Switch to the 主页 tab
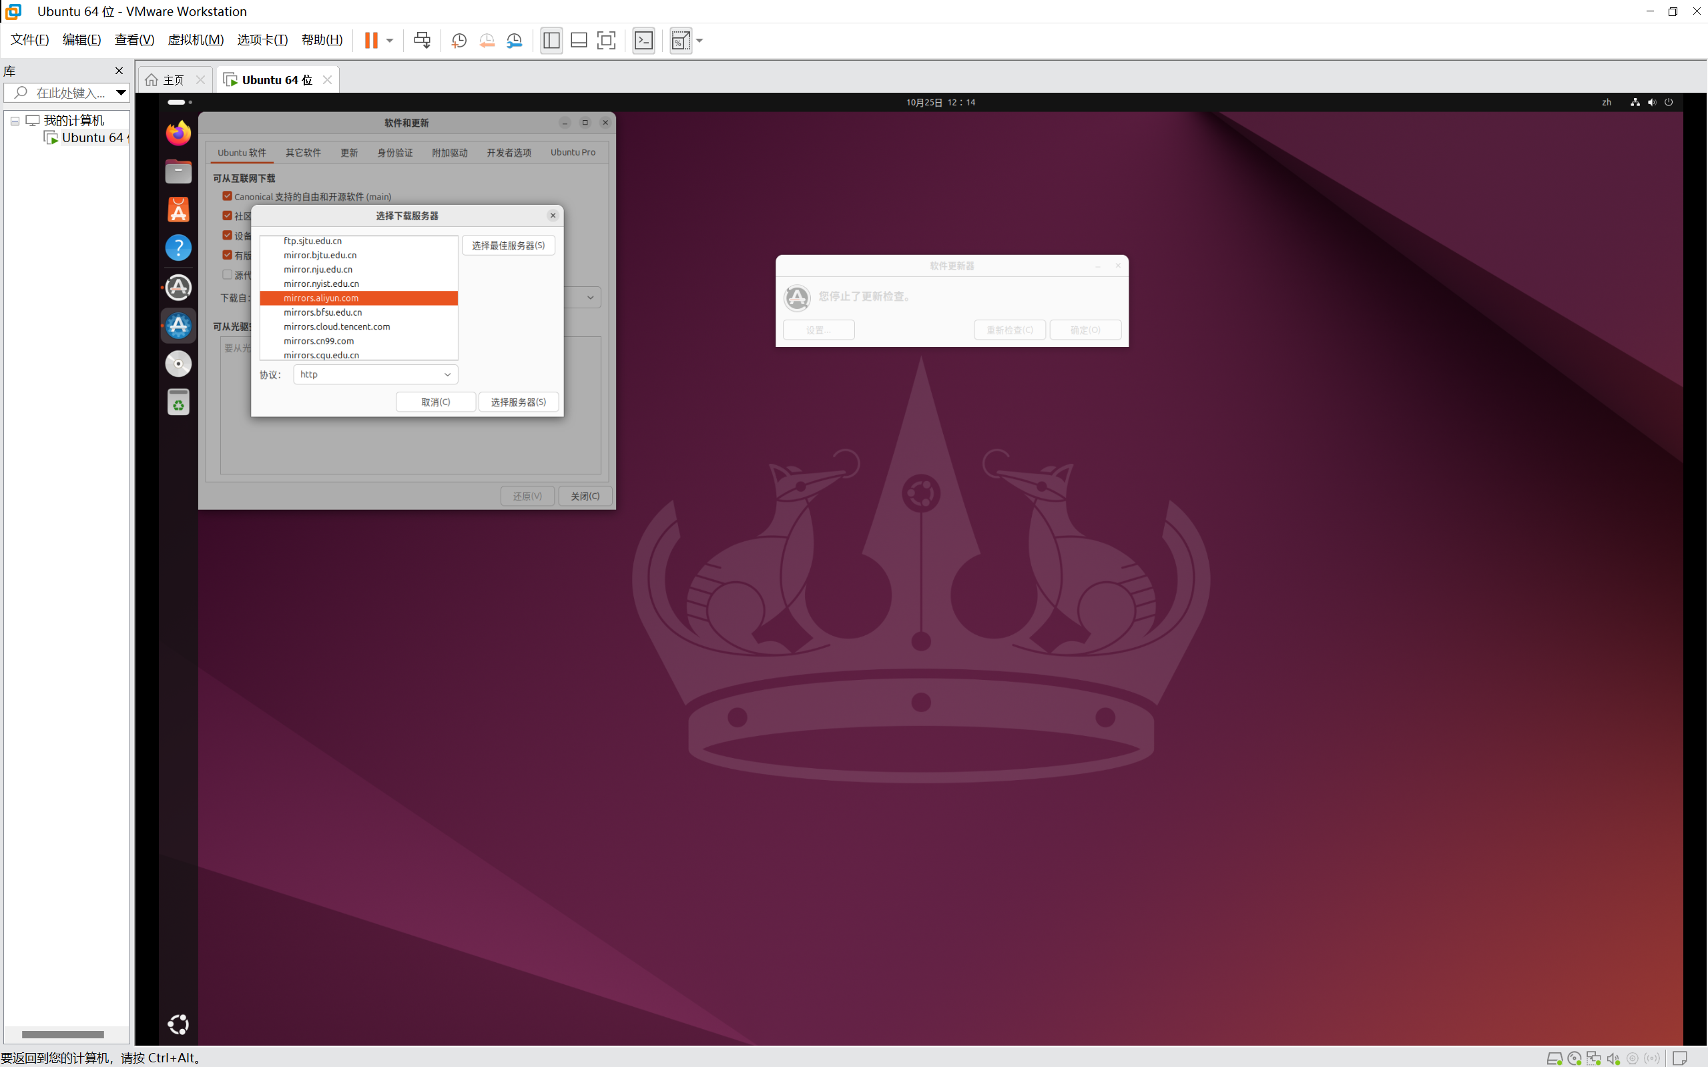 click(173, 80)
